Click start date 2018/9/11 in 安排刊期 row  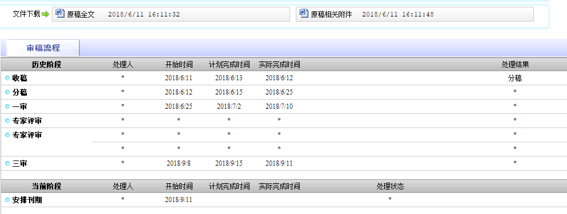pyautogui.click(x=179, y=200)
